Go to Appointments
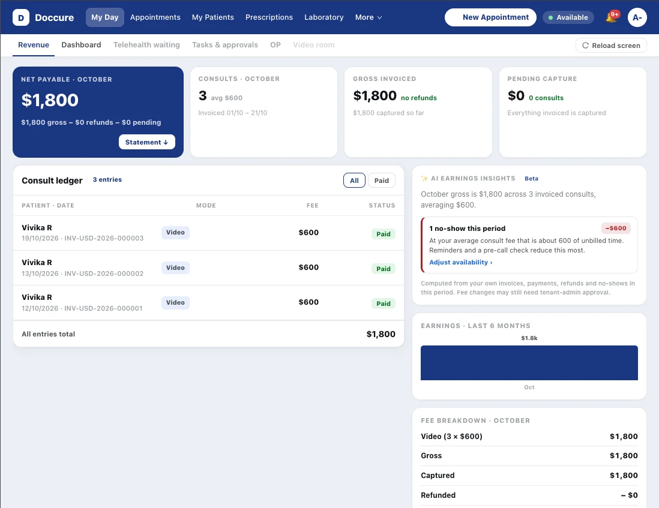The height and width of the screenshot is (508, 659). [x=155, y=17]
